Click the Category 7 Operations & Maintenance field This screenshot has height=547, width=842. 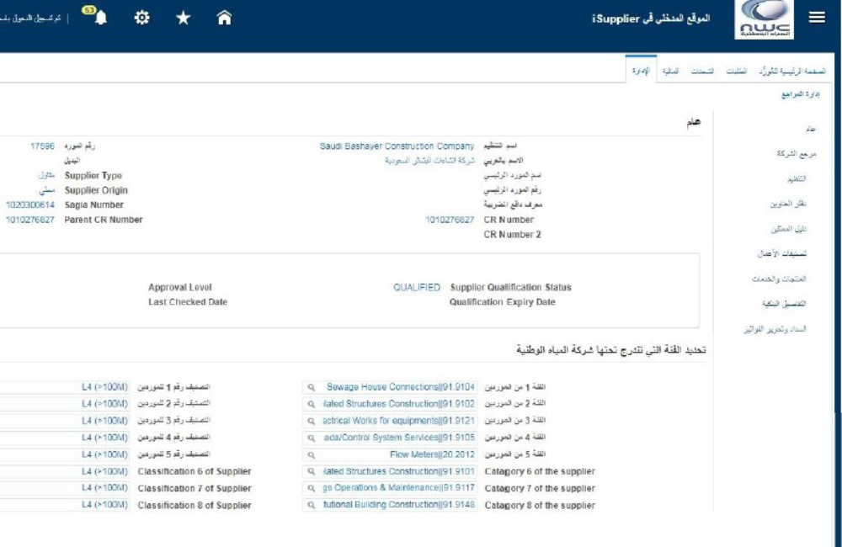[x=390, y=488]
